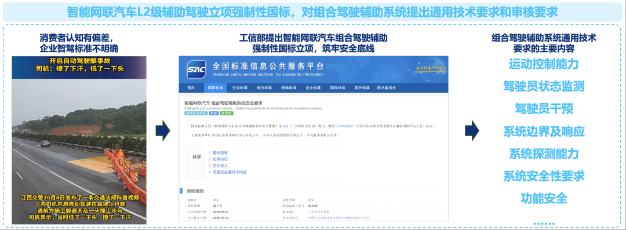The image size is (626, 230).
Task: Select the 国家标准 navigation tab
Action: 215,88
